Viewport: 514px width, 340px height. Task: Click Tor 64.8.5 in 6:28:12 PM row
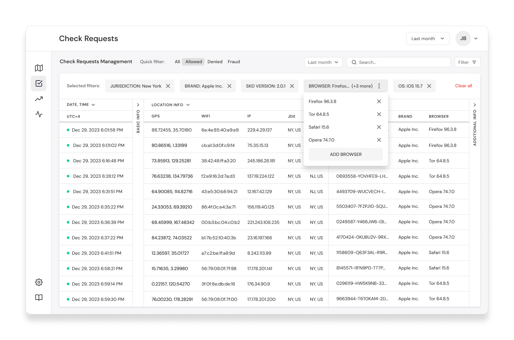(439, 176)
